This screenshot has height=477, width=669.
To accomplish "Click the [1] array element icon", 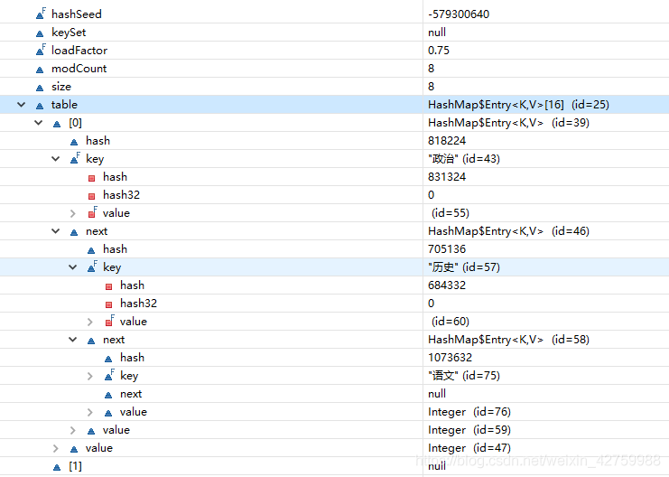I will coord(57,467).
